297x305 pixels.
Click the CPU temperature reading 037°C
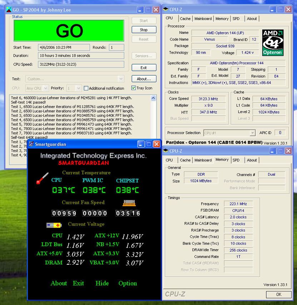(x=64, y=190)
